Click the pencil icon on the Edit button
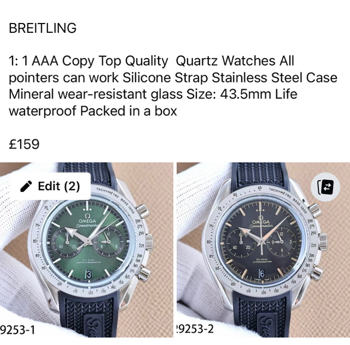 point(26,186)
